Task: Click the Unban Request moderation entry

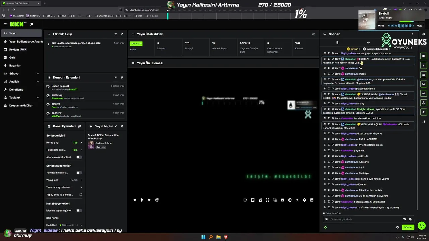Action: click(85, 88)
